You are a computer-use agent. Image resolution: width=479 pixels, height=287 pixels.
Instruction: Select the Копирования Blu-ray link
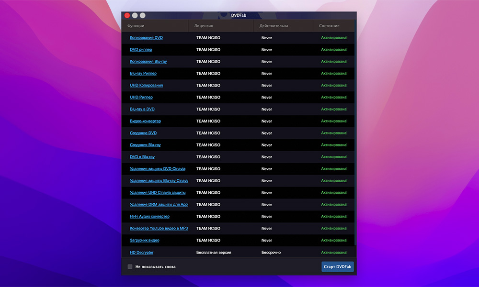(148, 62)
